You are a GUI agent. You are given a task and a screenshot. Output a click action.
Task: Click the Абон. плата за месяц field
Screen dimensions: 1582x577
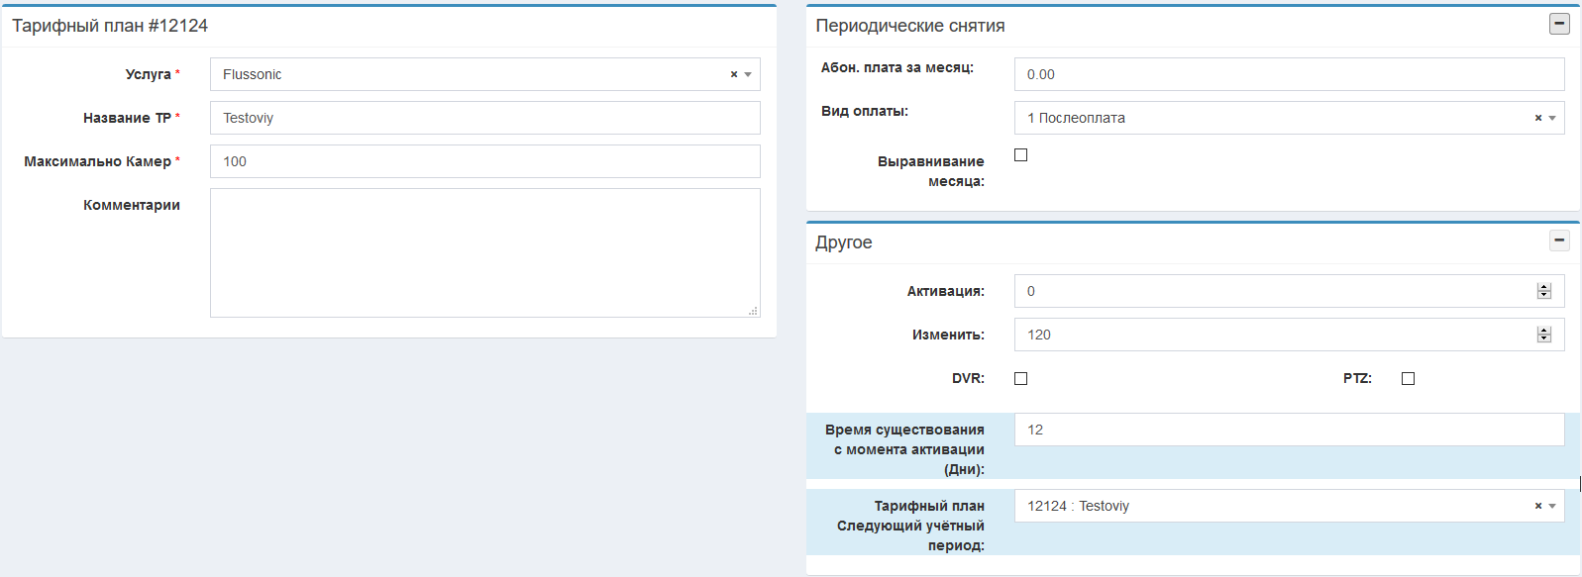(x=1289, y=74)
